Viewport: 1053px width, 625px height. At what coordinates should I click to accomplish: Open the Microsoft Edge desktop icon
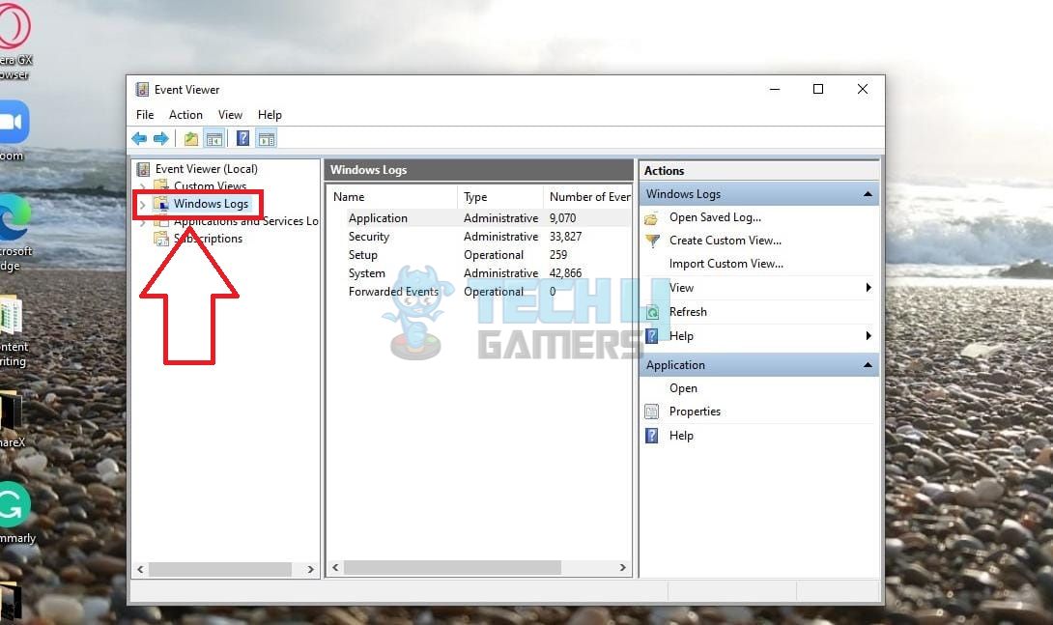click(x=14, y=218)
